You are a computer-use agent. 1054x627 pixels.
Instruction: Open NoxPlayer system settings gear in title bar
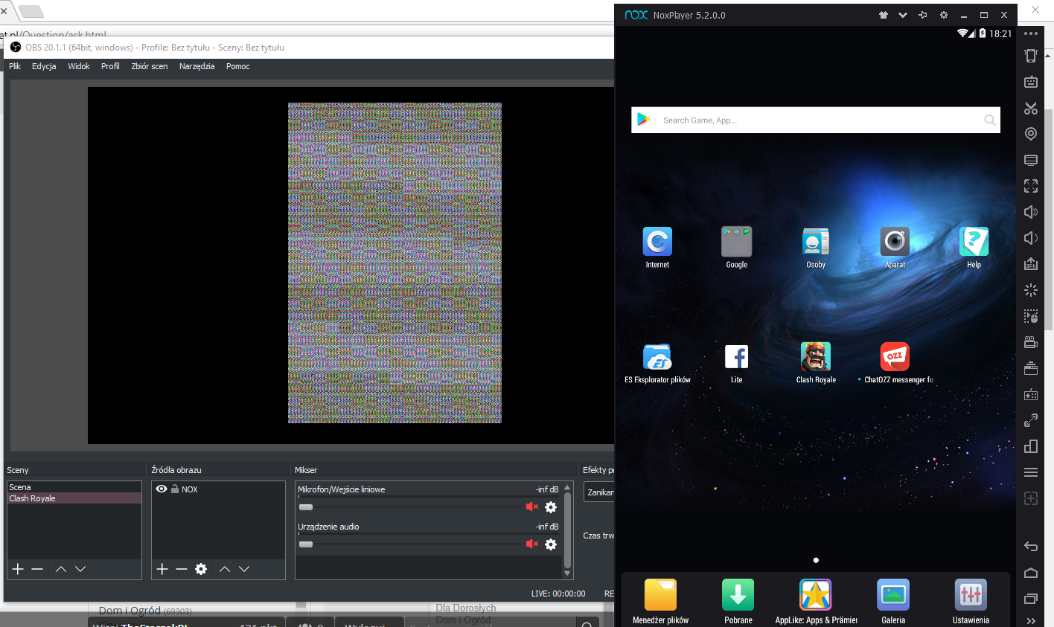tap(943, 15)
